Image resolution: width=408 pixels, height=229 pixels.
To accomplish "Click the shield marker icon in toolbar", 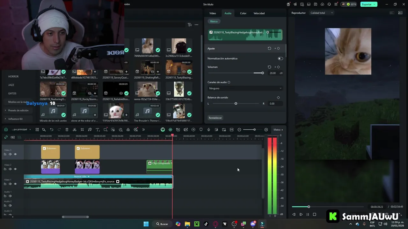I will [201, 129].
